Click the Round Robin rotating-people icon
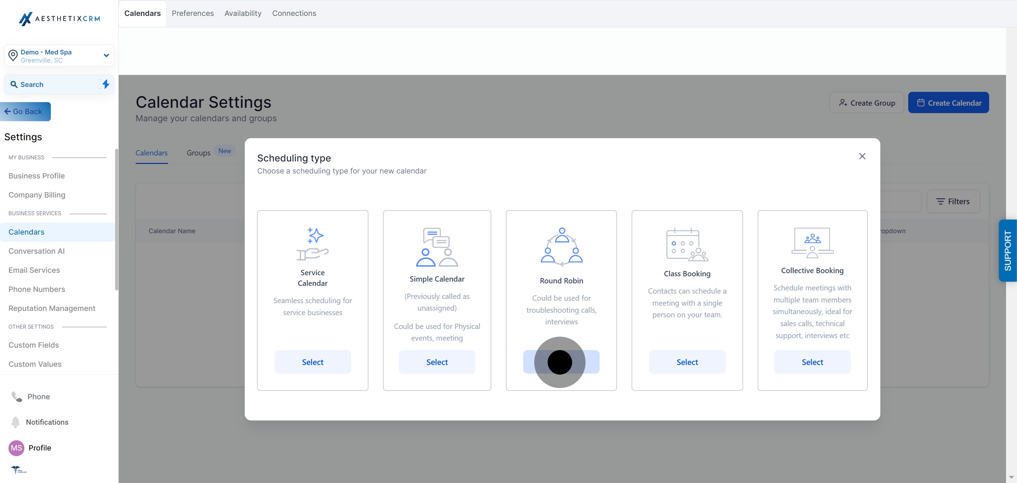 (561, 247)
